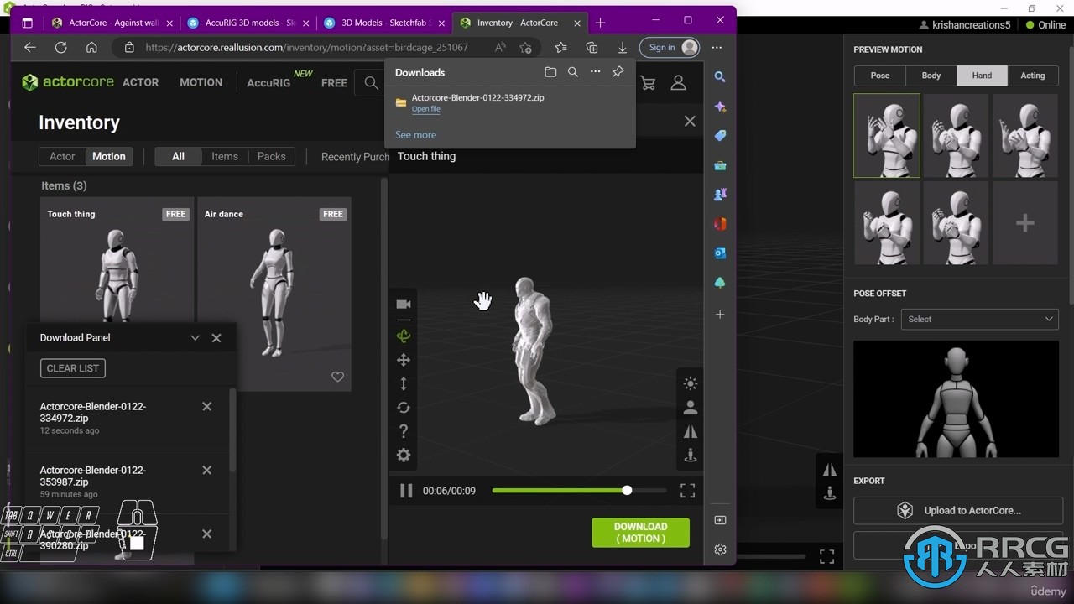Open the shopping cart icon
Screen dimensions: 1074x604
tap(648, 82)
